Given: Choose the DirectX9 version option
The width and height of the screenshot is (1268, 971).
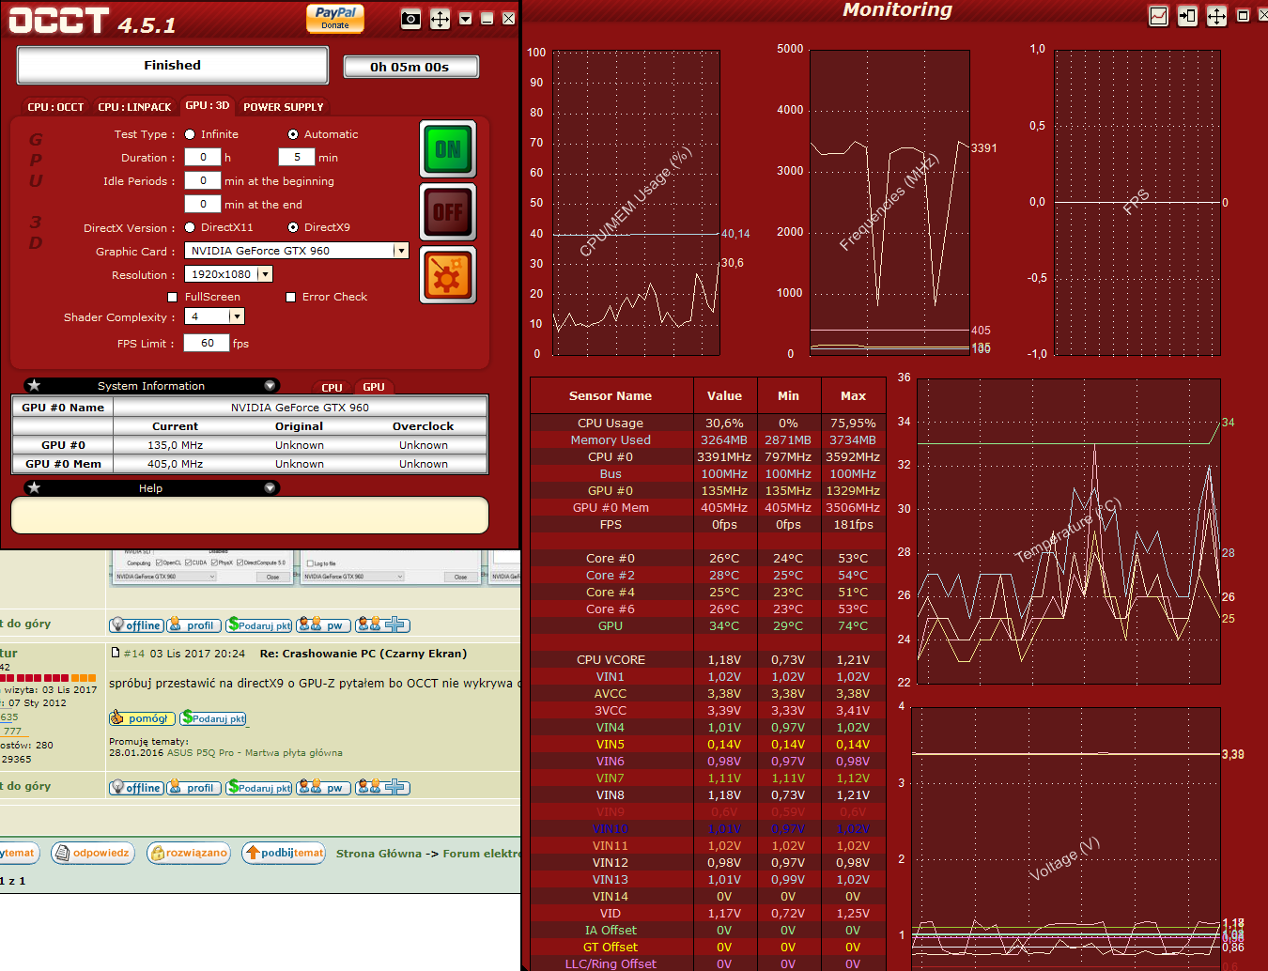Looking at the screenshot, I should 293,227.
